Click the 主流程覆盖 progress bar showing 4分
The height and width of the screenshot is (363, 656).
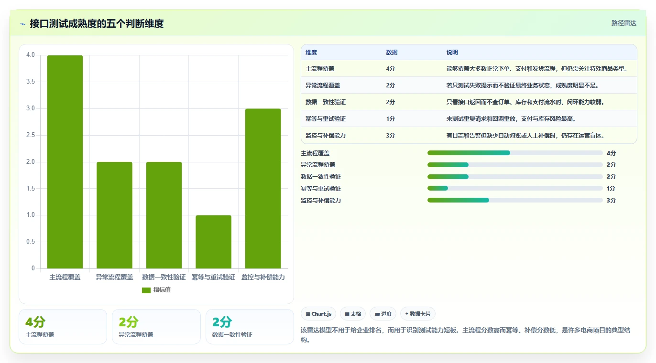pyautogui.click(x=515, y=153)
